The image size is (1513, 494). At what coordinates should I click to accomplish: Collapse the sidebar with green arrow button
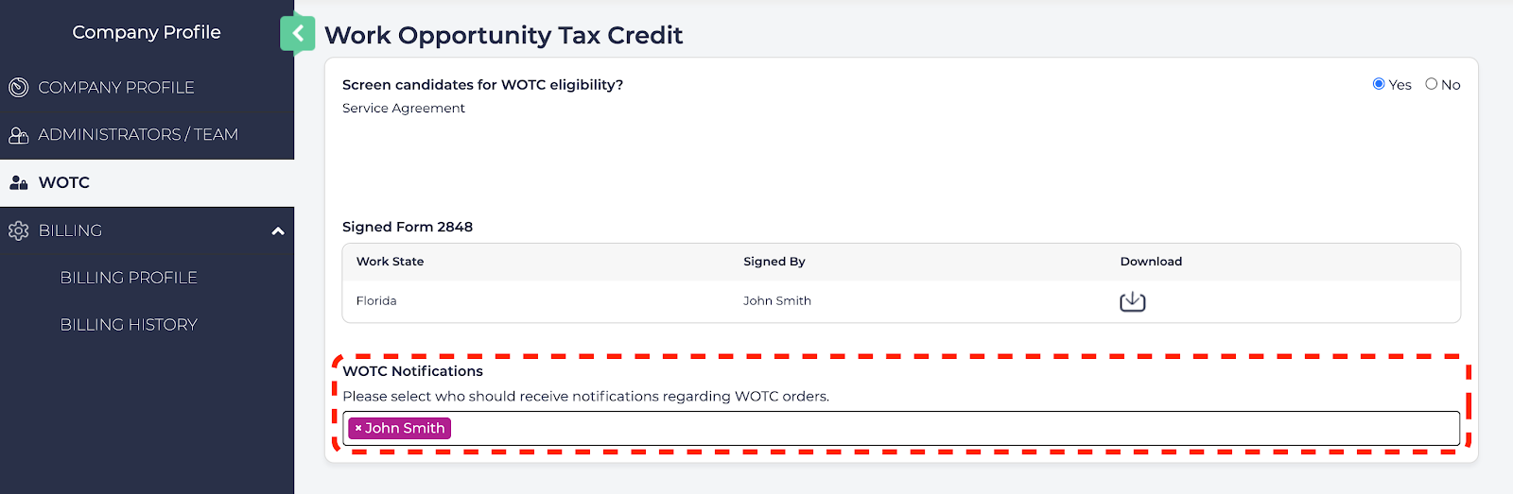pyautogui.click(x=298, y=34)
